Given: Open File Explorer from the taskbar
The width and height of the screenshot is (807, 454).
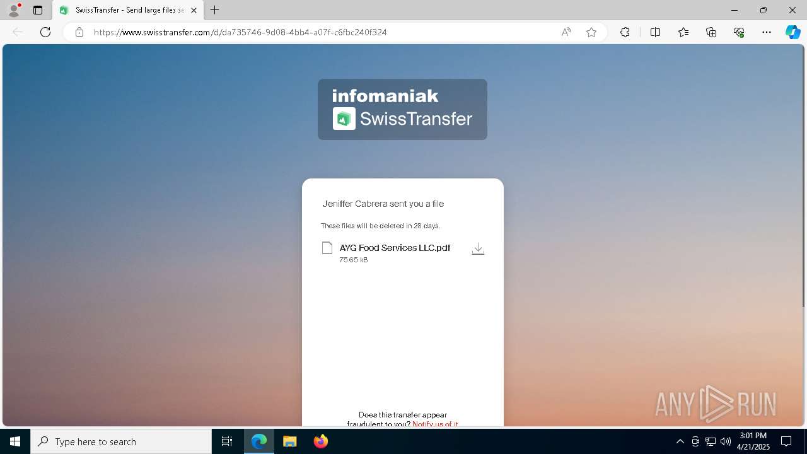Looking at the screenshot, I should pos(289,441).
